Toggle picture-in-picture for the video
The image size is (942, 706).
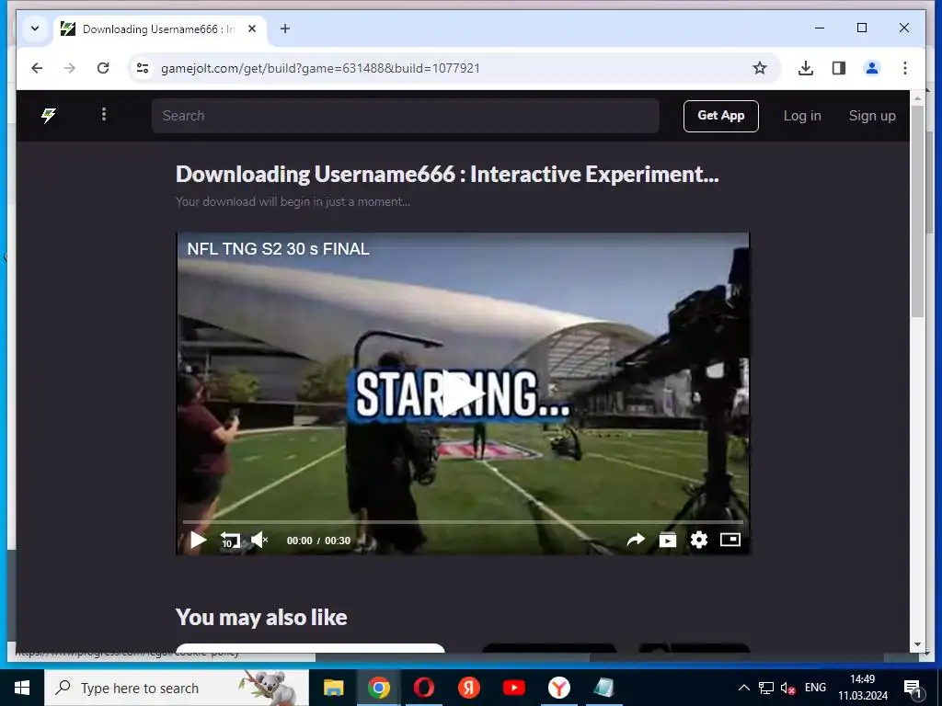[729, 540]
